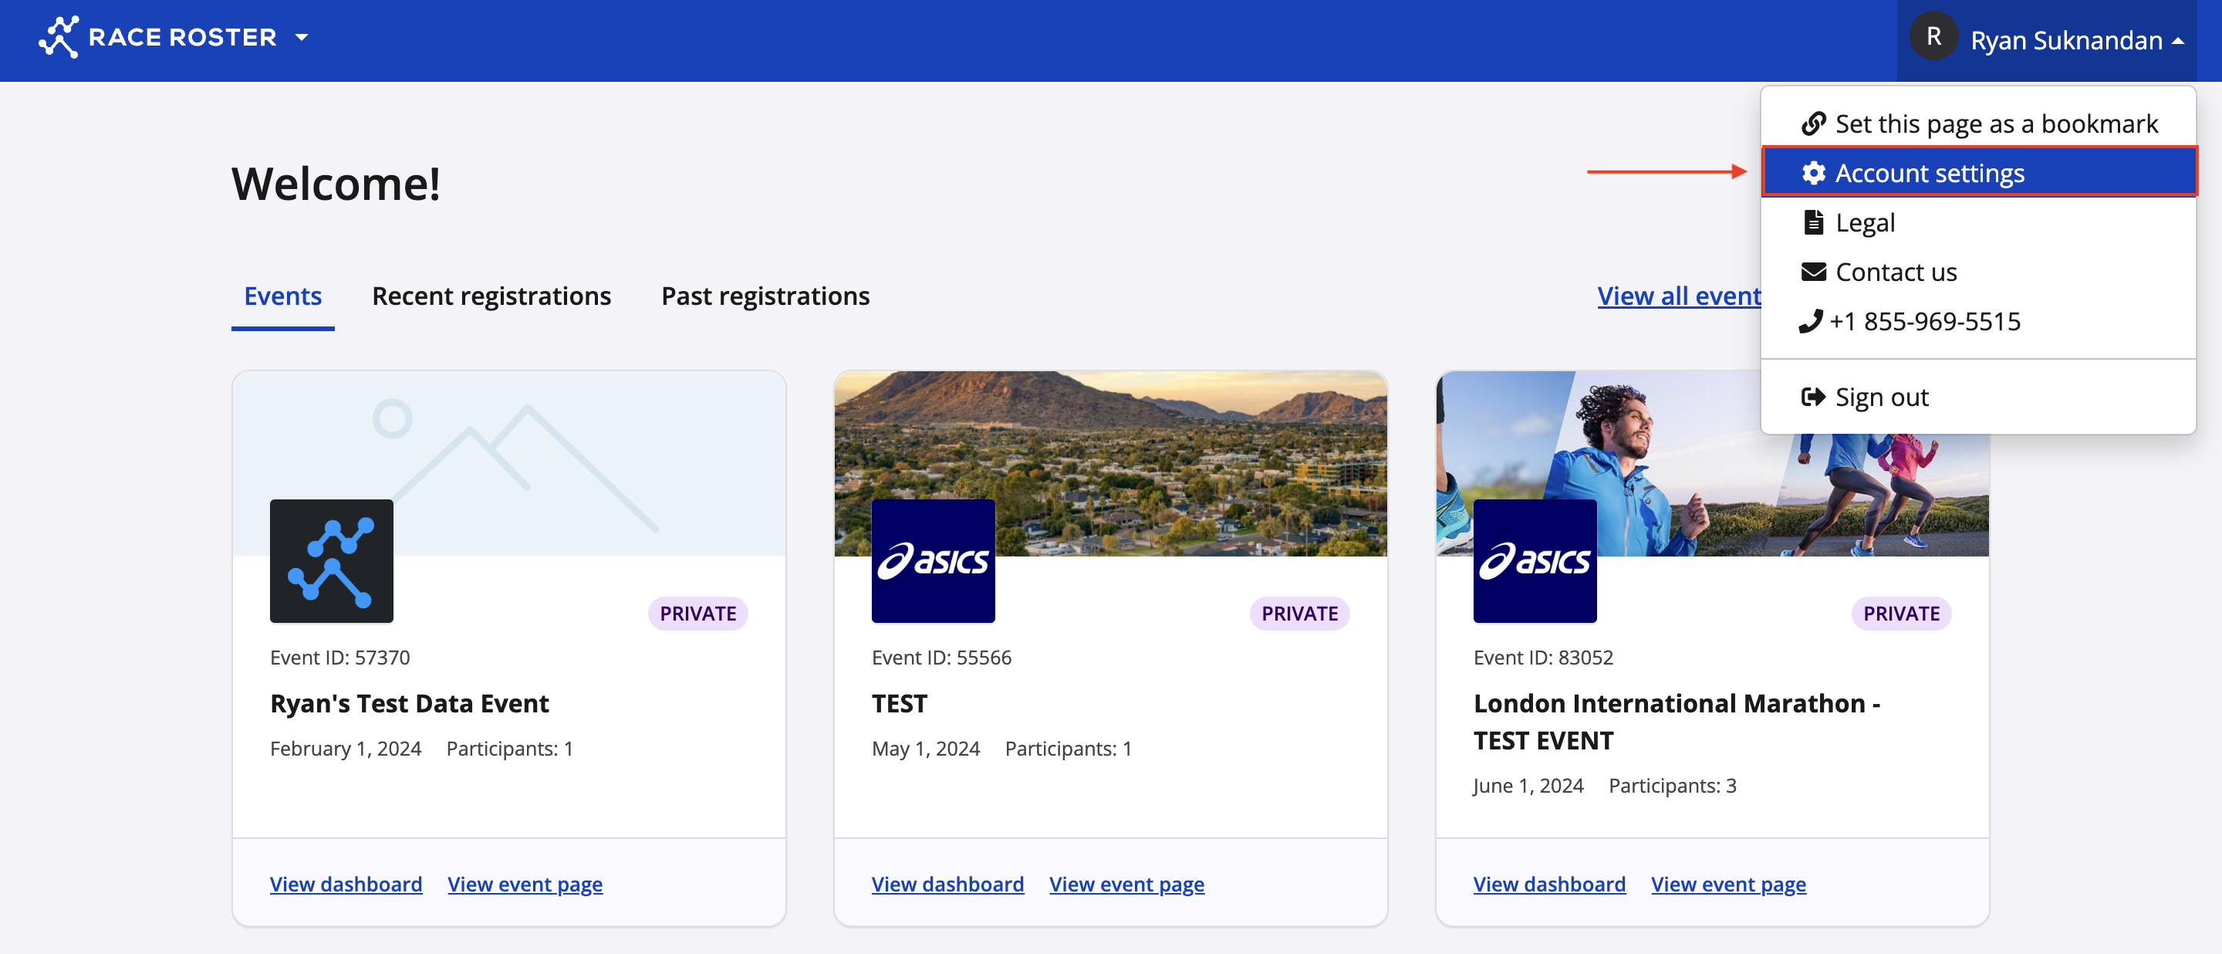2222x954 pixels.
Task: Click the Race Roster logo icon
Action: coord(59,37)
